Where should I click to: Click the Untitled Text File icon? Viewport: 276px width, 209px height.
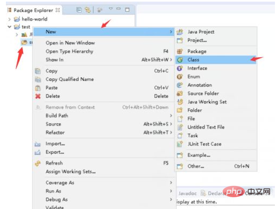pyautogui.click(x=180, y=127)
